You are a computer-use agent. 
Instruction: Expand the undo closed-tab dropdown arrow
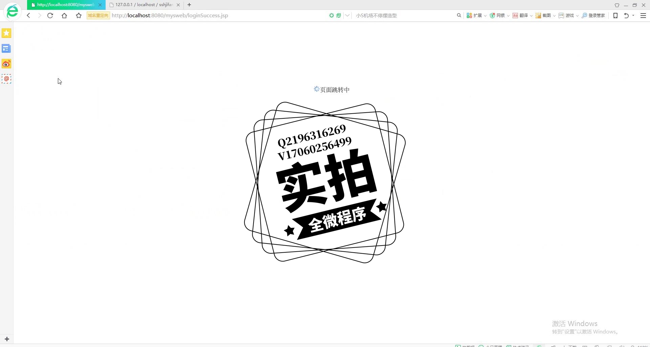point(633,16)
